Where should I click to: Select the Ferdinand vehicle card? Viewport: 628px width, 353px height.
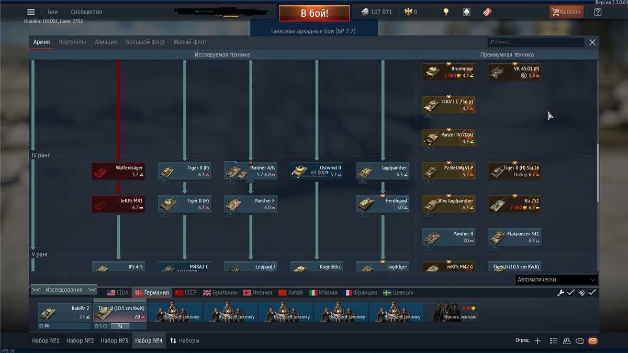coord(383,204)
